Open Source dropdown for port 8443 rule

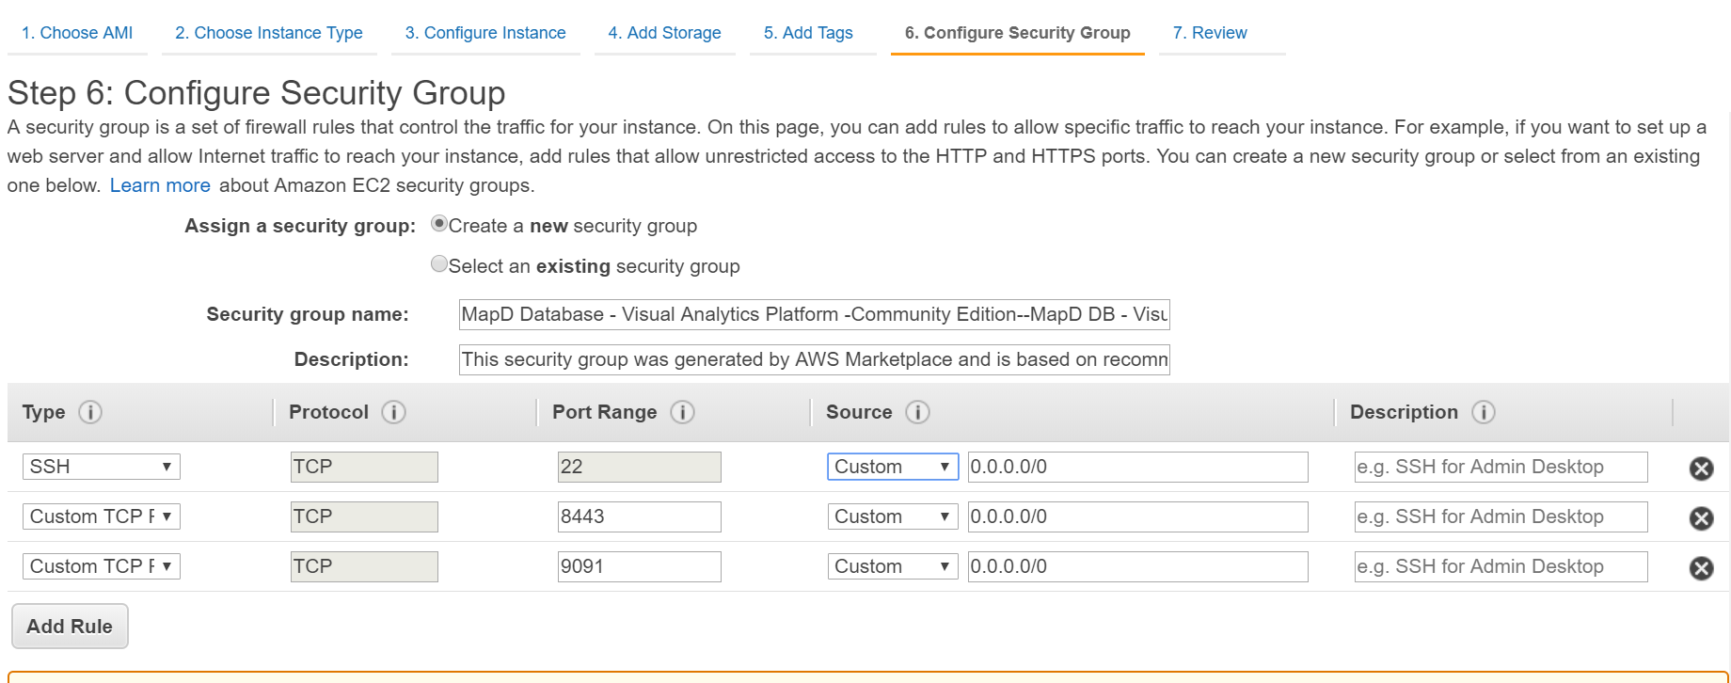point(892,516)
